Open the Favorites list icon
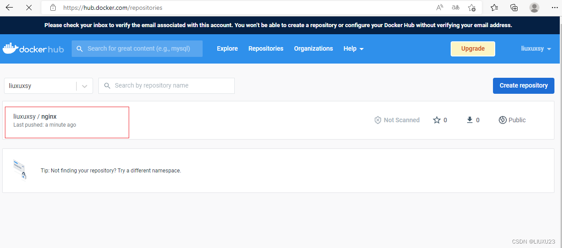The height and width of the screenshot is (248, 562). [494, 8]
